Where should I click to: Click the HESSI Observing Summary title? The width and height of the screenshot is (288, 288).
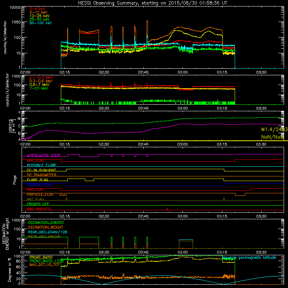pyautogui.click(x=152, y=3)
